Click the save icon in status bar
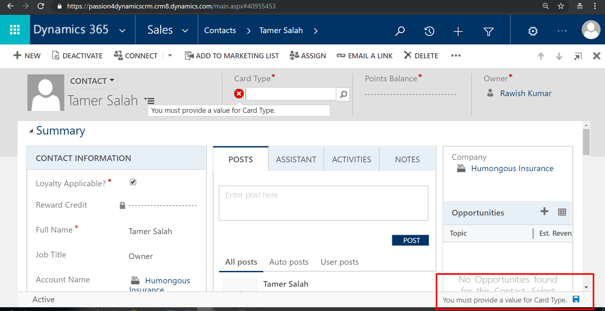 coord(576,299)
